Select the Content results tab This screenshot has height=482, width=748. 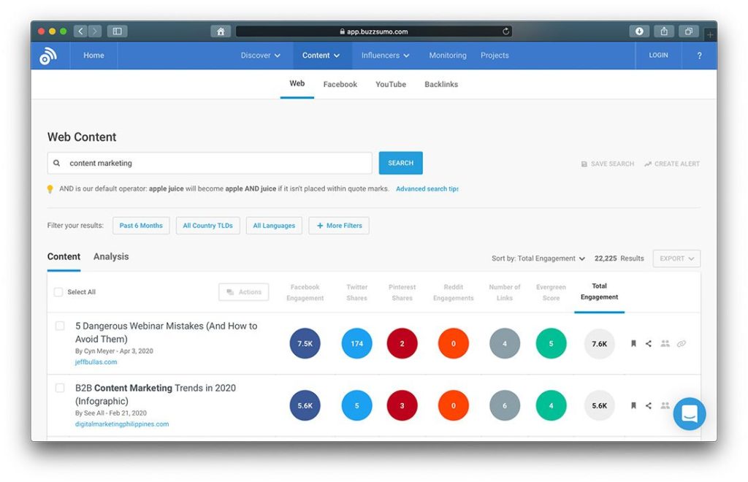[x=64, y=256]
